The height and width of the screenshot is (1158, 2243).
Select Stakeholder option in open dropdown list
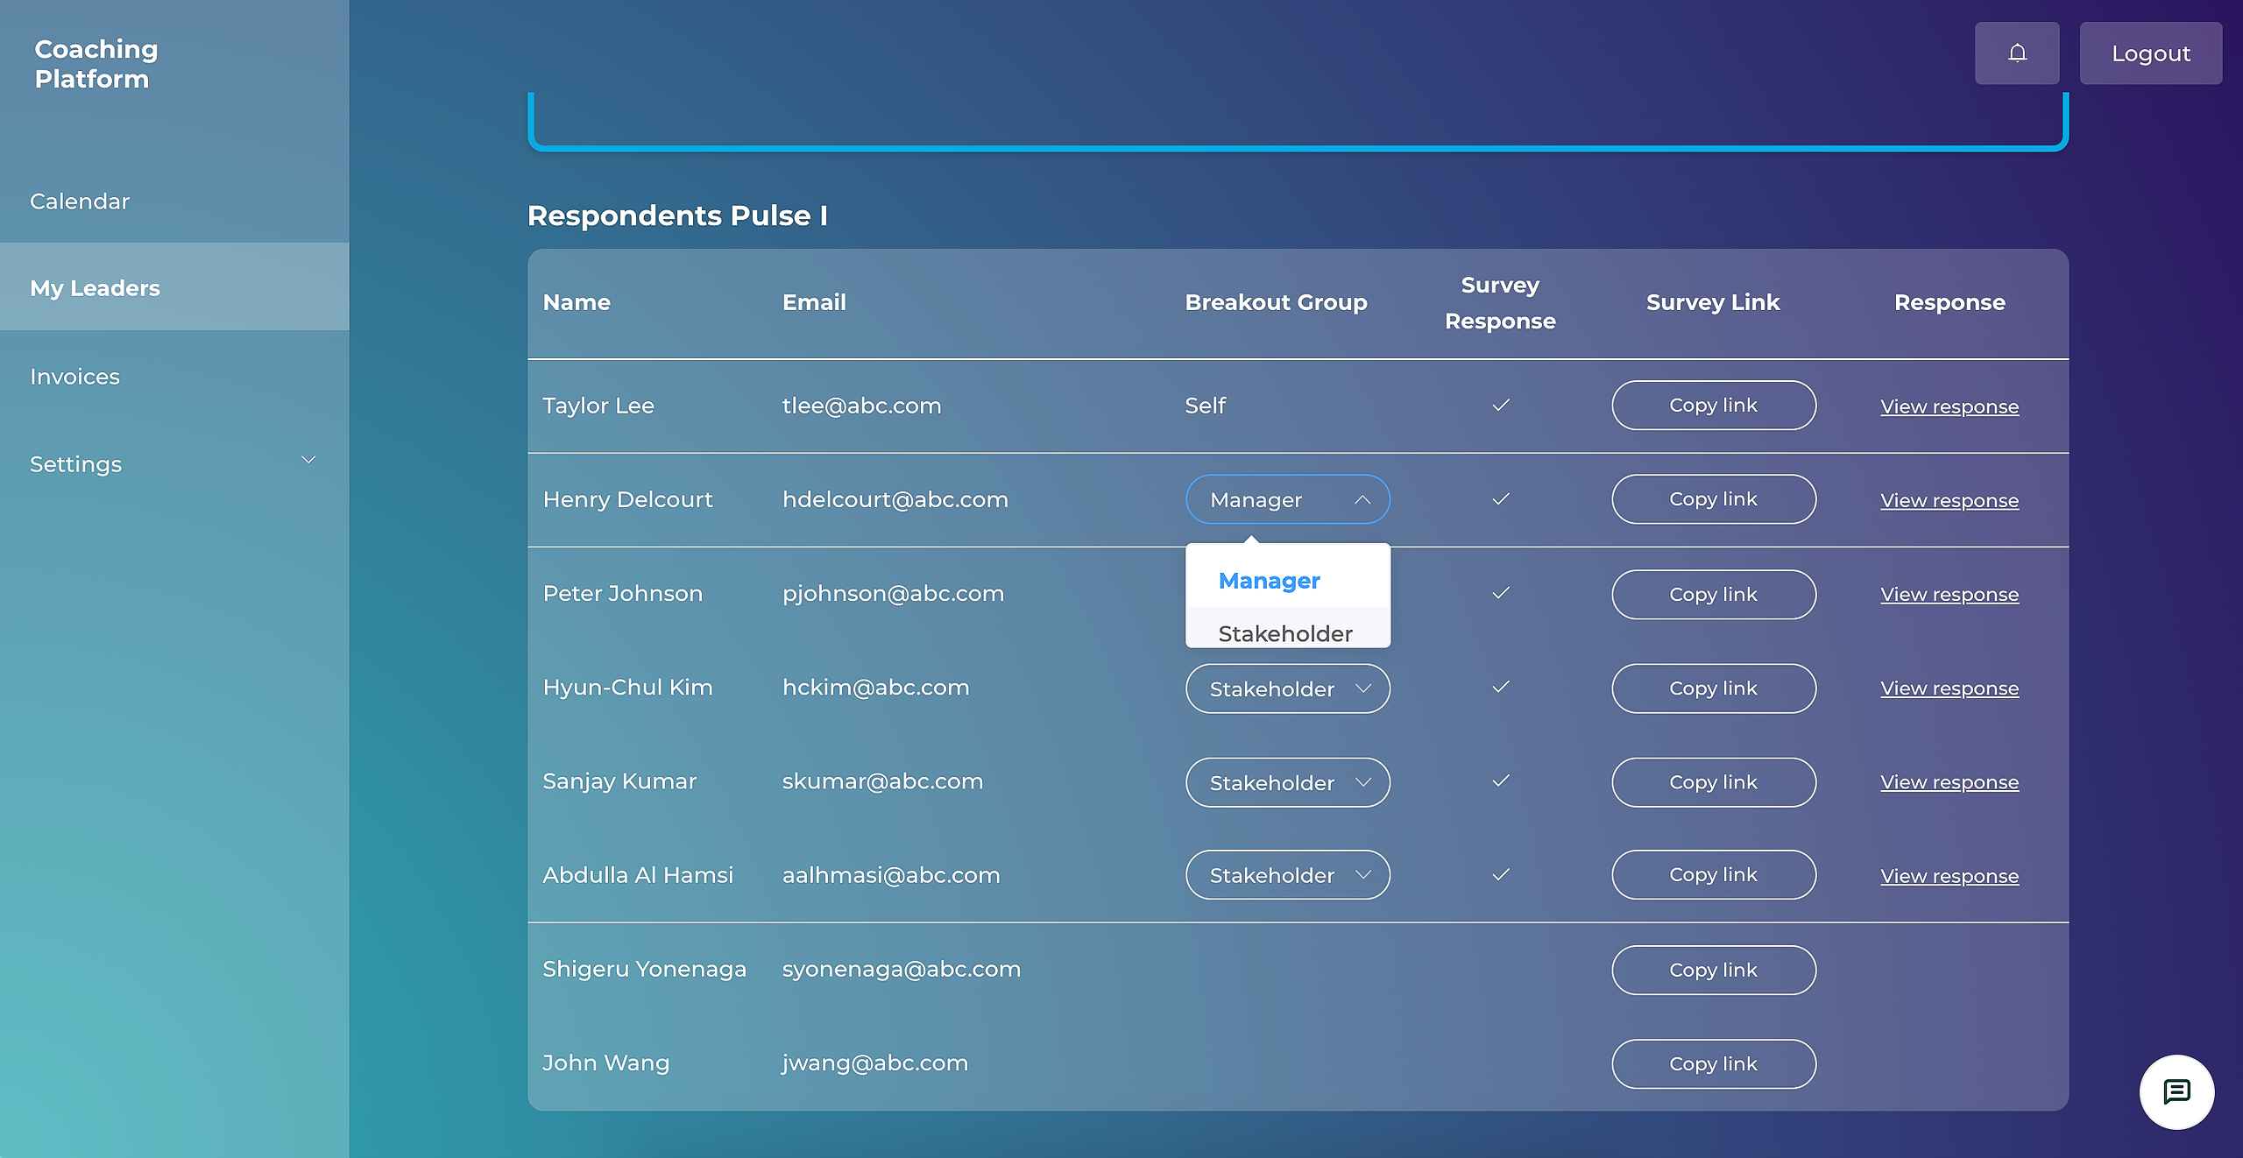point(1285,632)
